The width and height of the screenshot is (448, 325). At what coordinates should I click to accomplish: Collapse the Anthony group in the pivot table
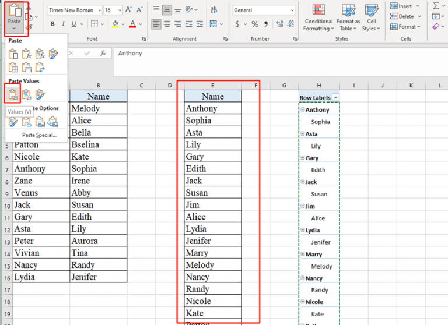pyautogui.click(x=302, y=110)
